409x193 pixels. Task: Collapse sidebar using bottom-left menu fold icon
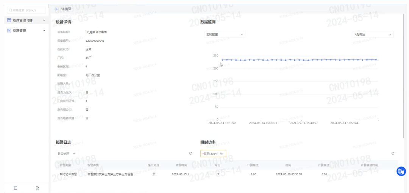[16, 188]
